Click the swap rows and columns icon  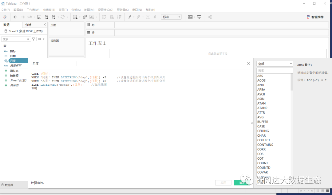[x=104, y=17]
